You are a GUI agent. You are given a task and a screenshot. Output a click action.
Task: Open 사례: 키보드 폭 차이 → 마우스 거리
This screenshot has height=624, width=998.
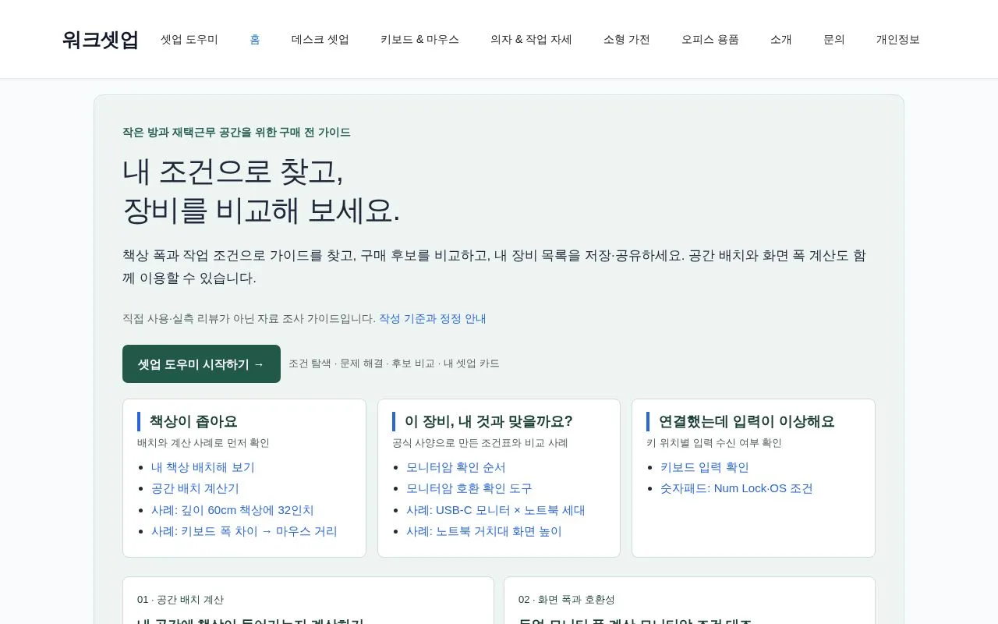(x=244, y=531)
